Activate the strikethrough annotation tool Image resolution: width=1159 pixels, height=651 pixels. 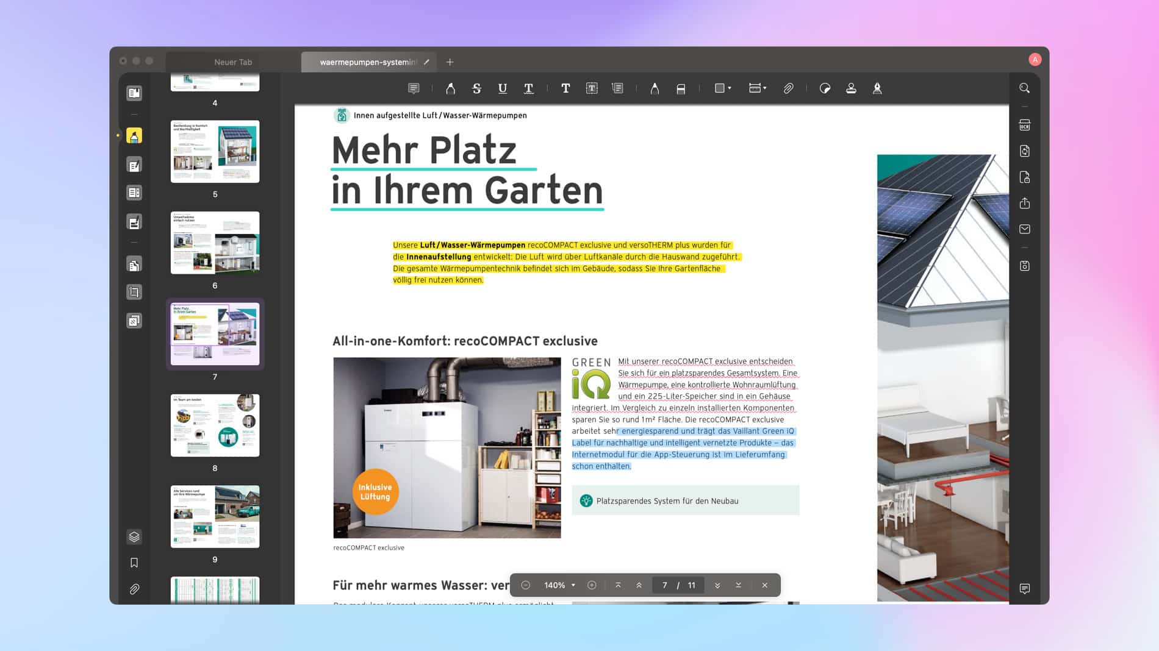pyautogui.click(x=476, y=88)
